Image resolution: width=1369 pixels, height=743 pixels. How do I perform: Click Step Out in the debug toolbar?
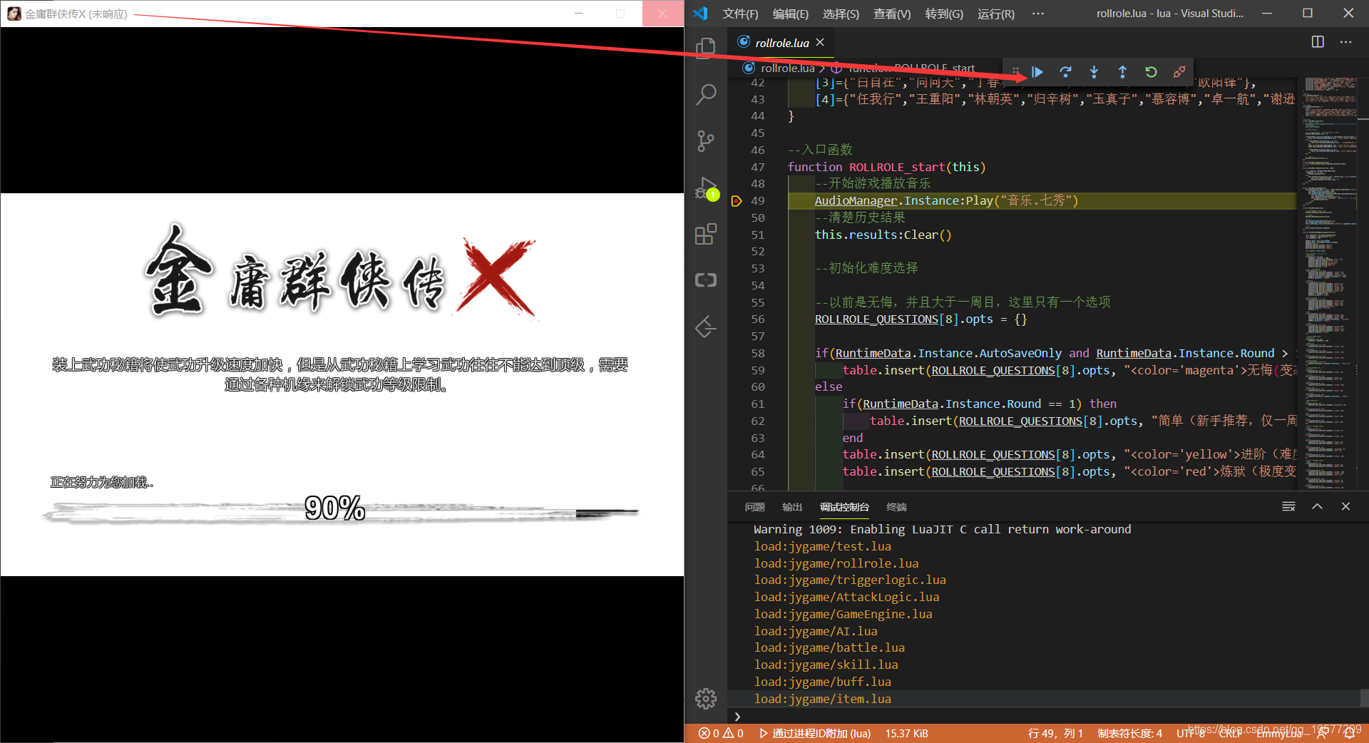tap(1122, 72)
